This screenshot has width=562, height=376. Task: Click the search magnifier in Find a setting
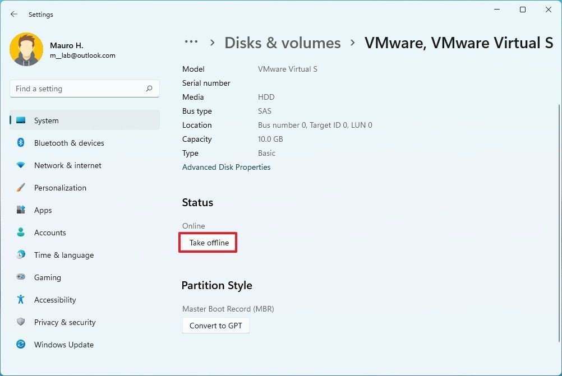149,89
